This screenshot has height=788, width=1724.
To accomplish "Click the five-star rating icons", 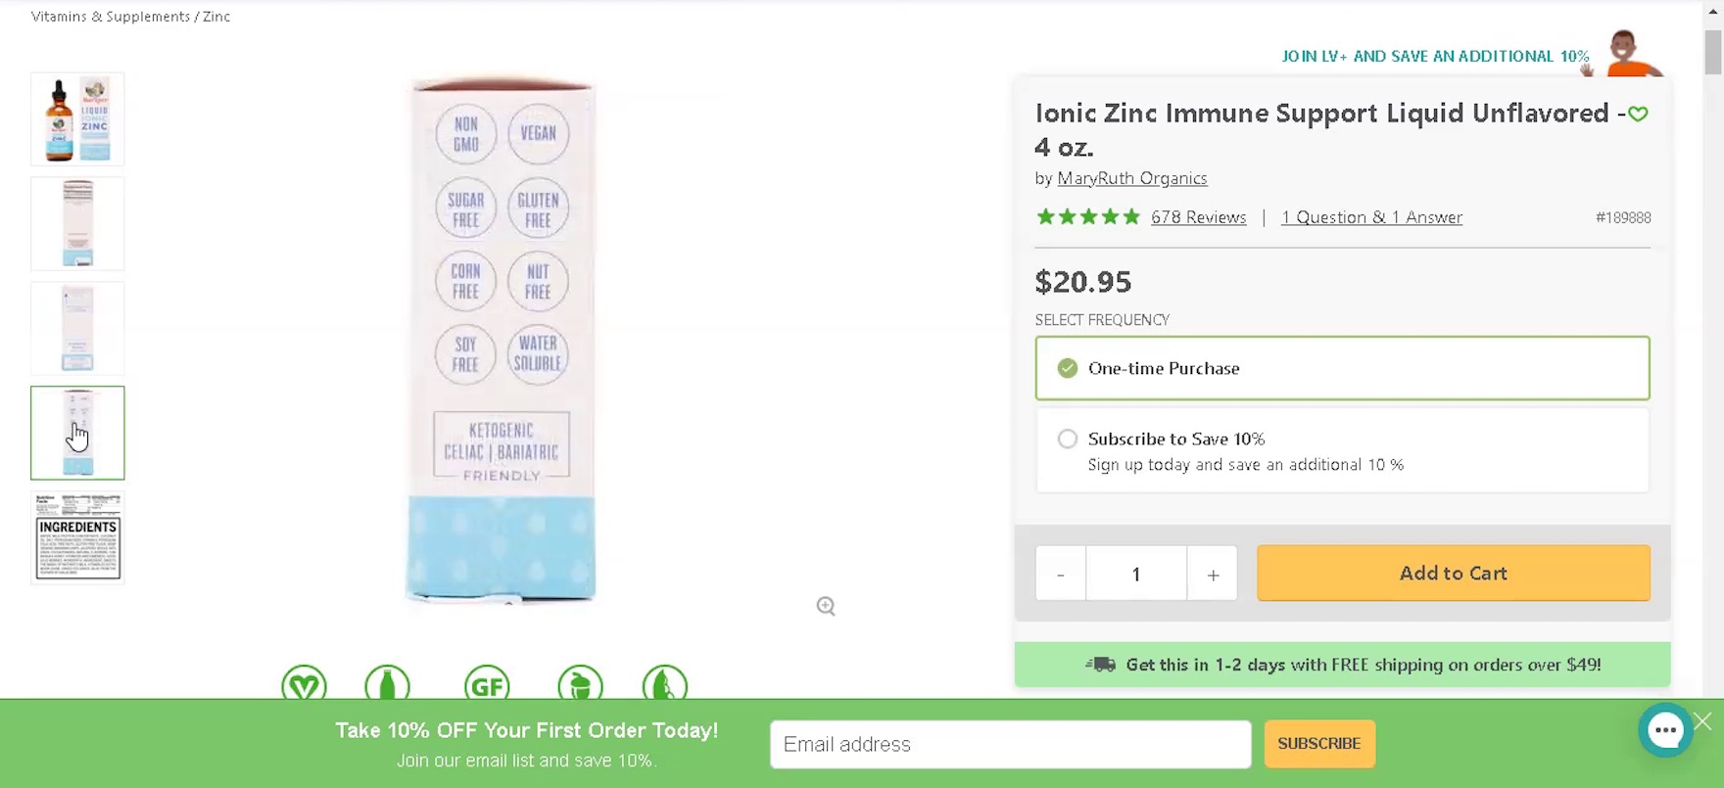I will pos(1087,217).
